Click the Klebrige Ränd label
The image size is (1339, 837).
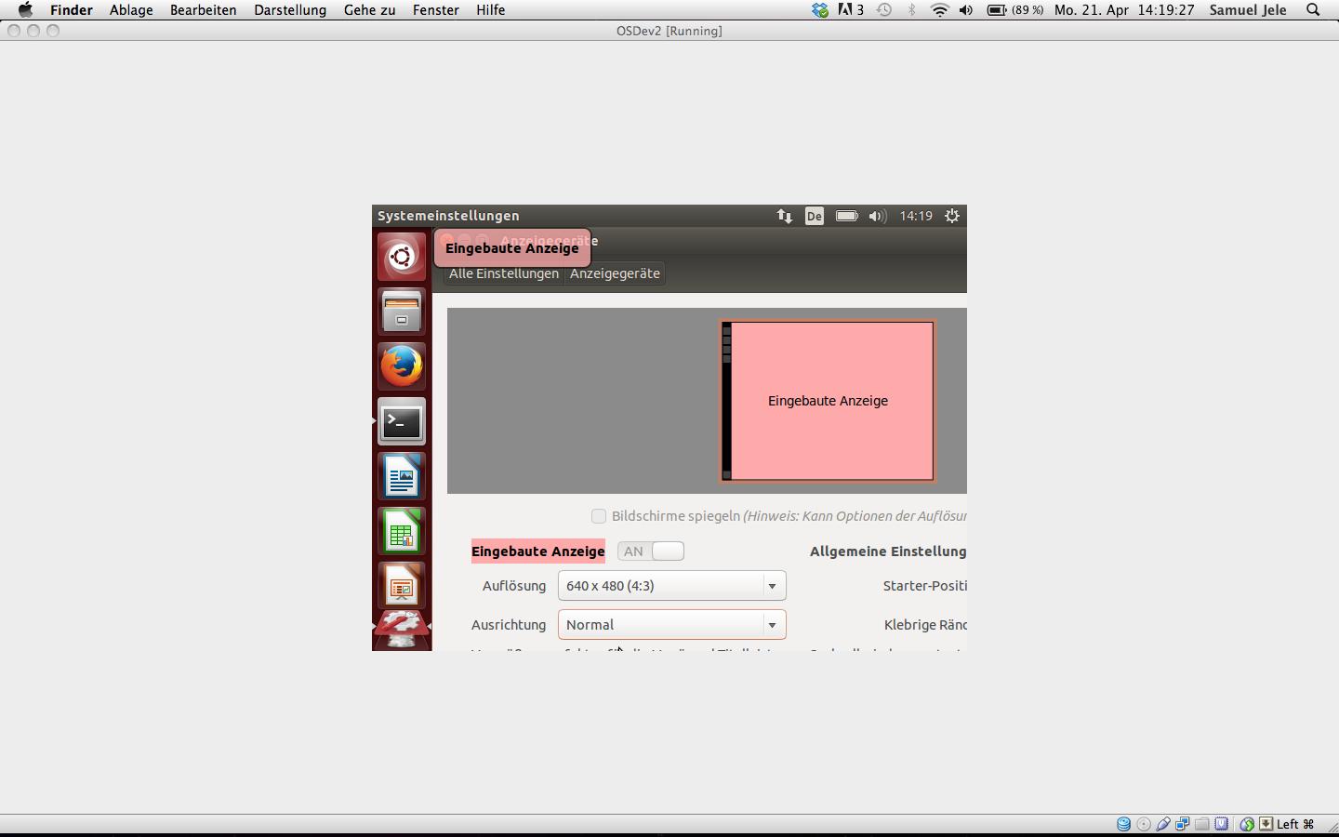click(925, 625)
